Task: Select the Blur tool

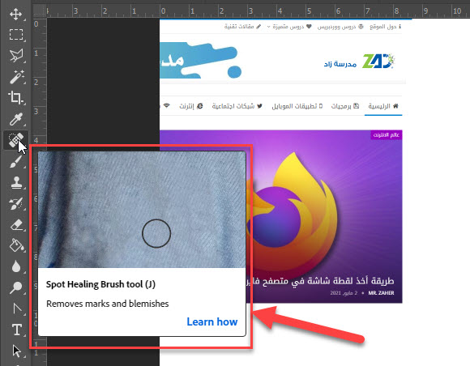Action: click(15, 266)
